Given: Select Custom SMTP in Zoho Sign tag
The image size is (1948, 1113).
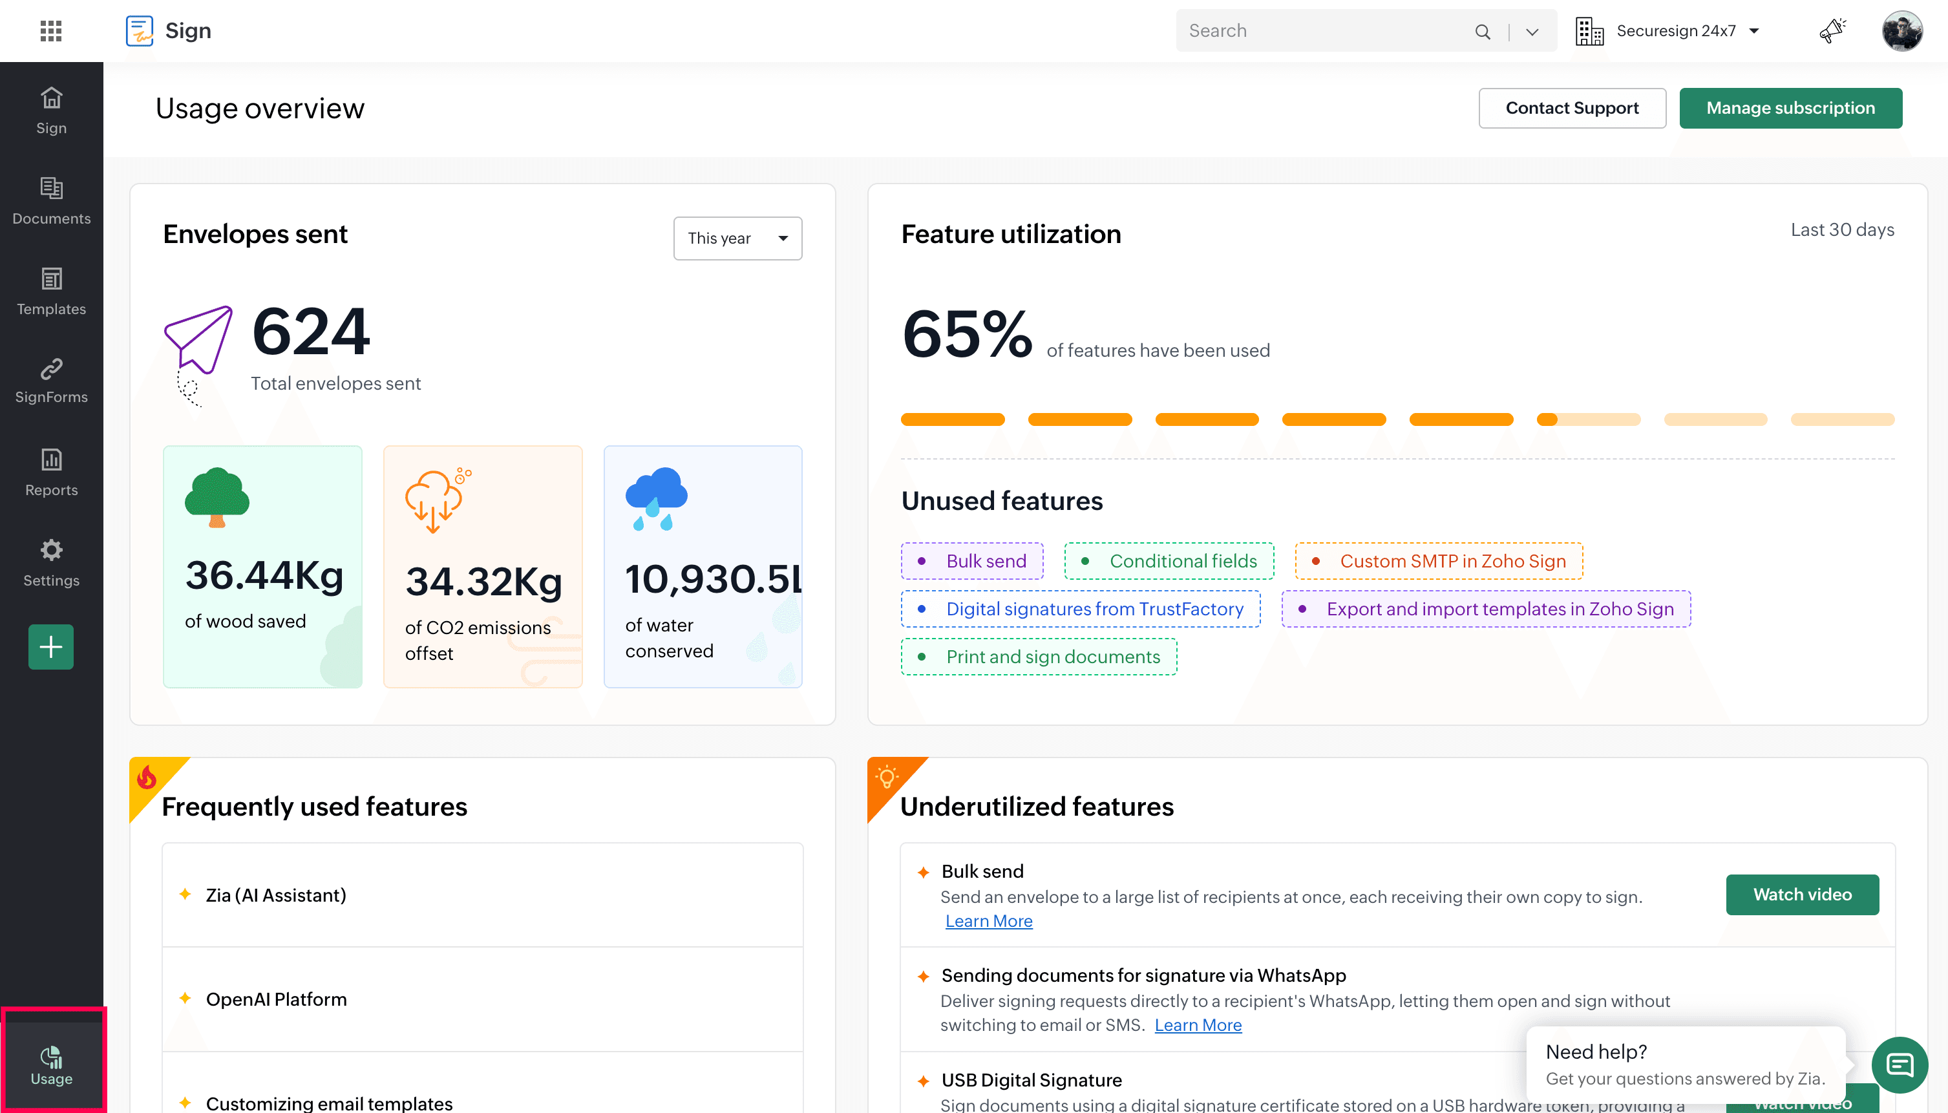Looking at the screenshot, I should [x=1438, y=561].
